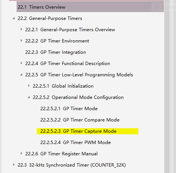176x173 pixels.
Task: Collapse 22.2.5 Low-Level Programming Models arrow
Action: [x=21, y=75]
